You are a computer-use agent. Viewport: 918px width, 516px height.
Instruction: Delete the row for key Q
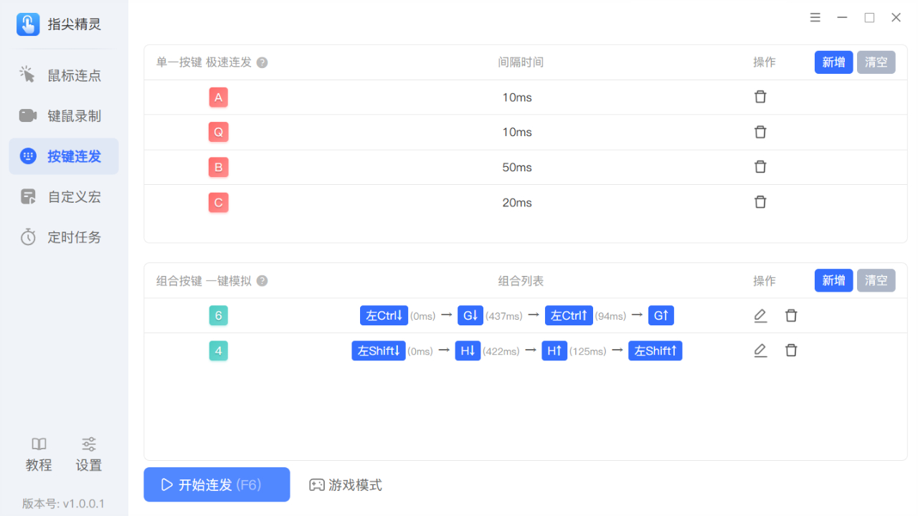click(760, 132)
